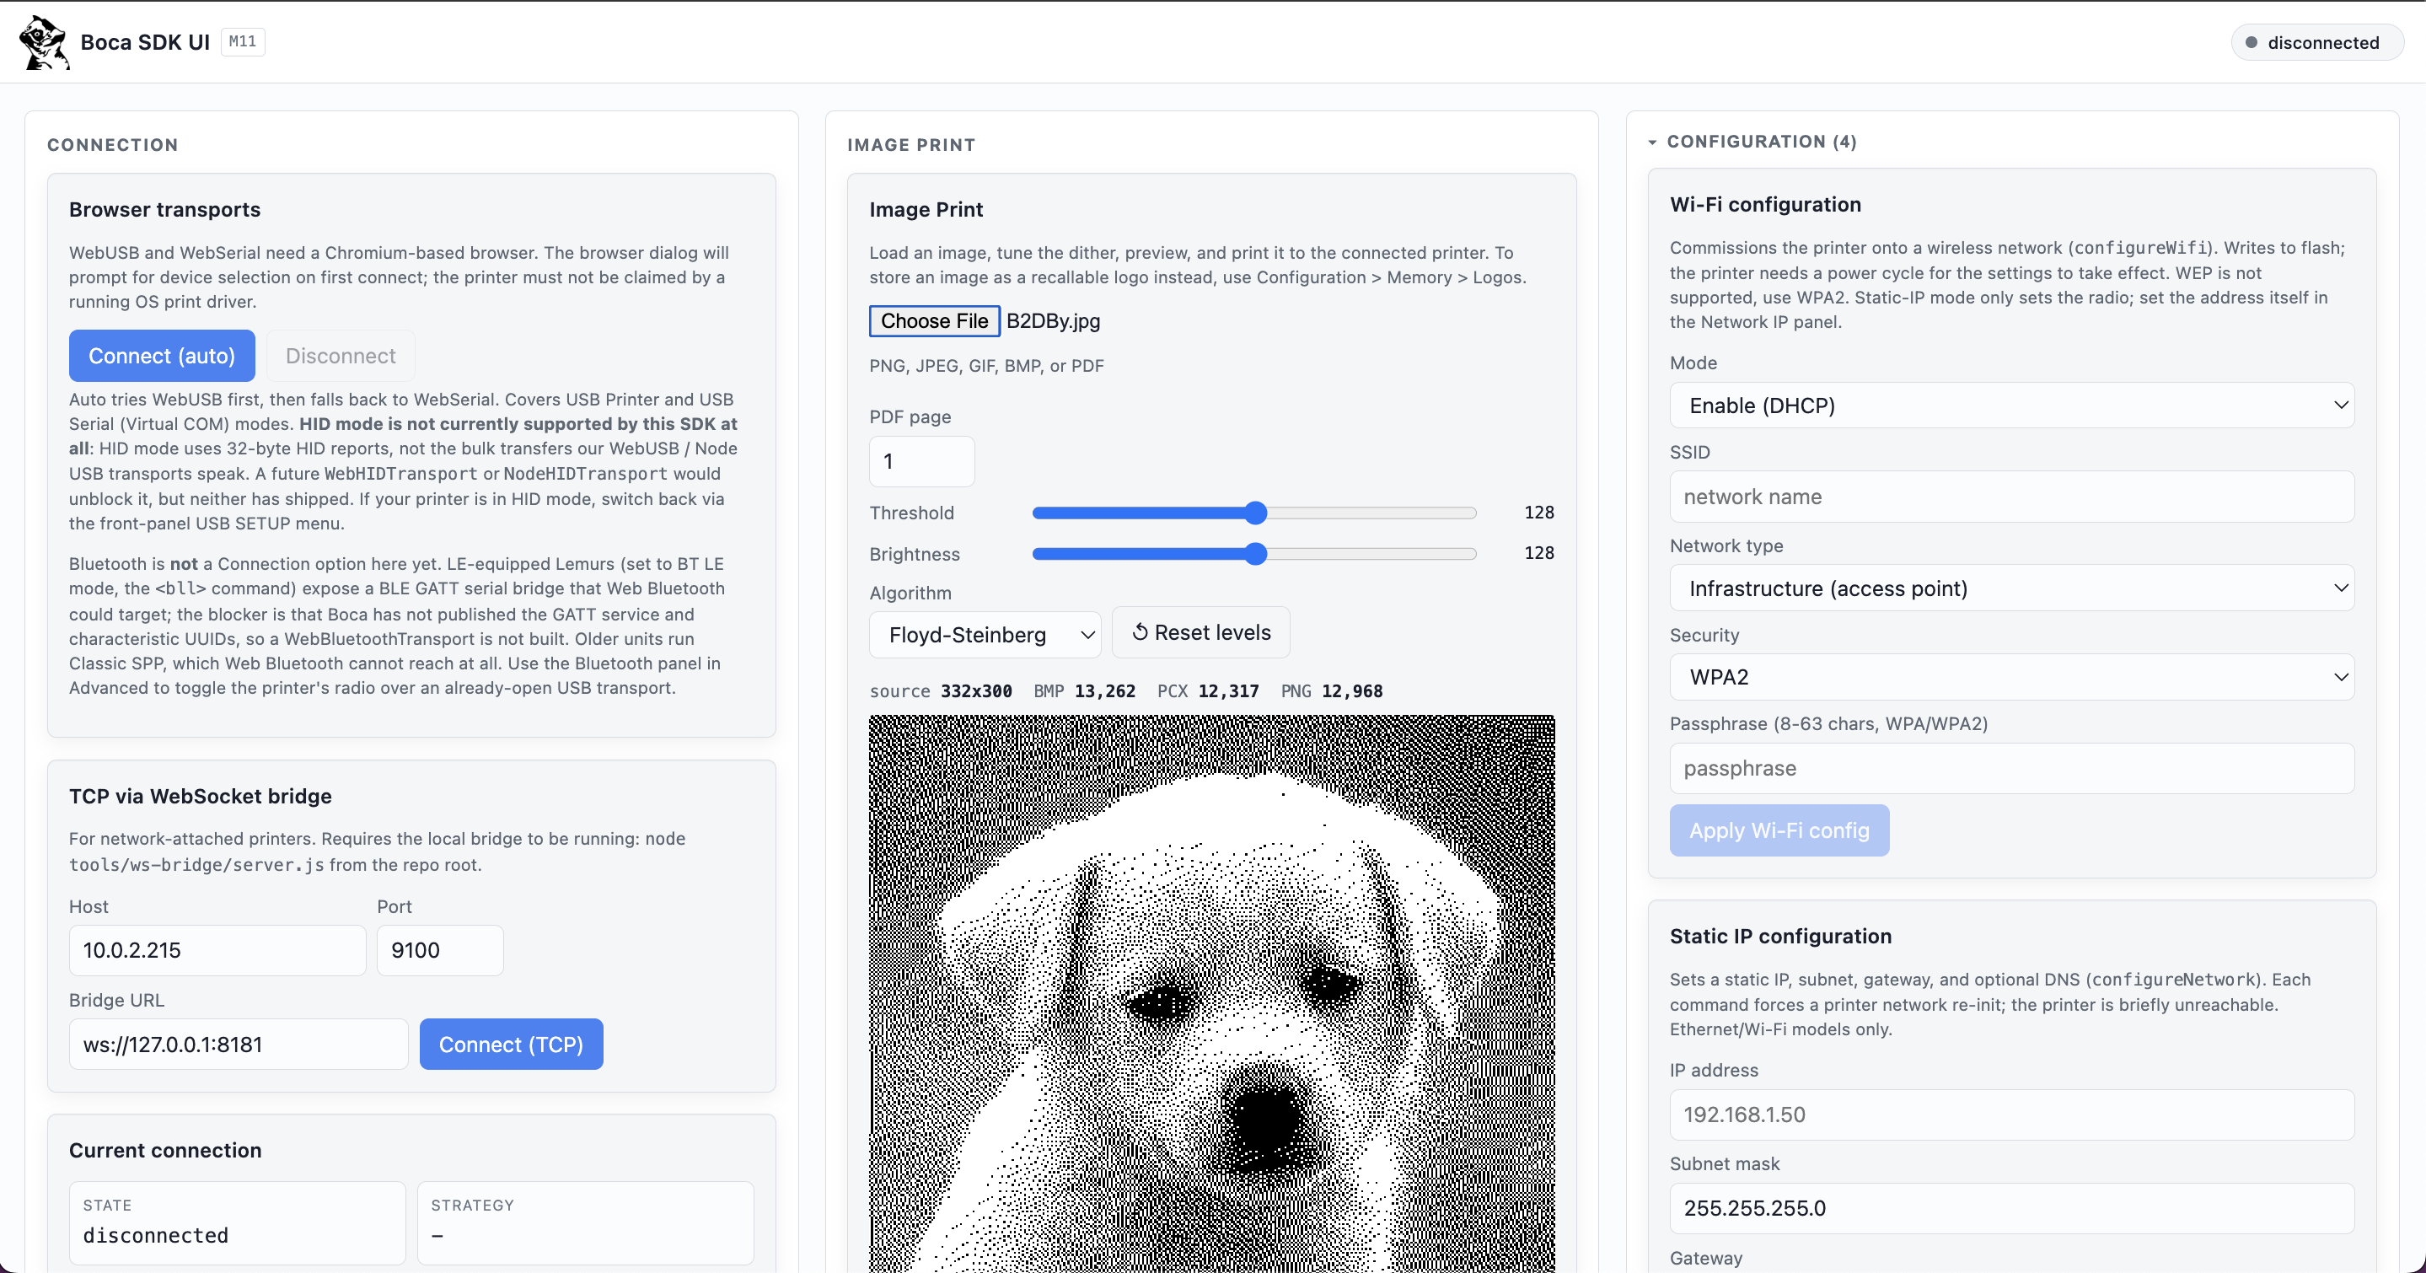Click the Threshold value 128
The width and height of the screenshot is (2426, 1273).
(1539, 513)
